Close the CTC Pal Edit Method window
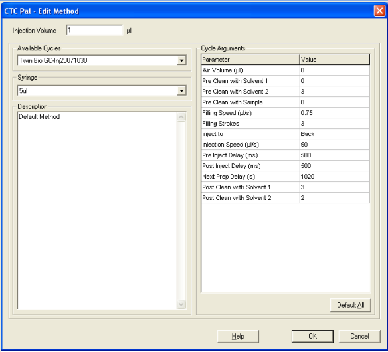The width and height of the screenshot is (388, 352). pos(379,11)
